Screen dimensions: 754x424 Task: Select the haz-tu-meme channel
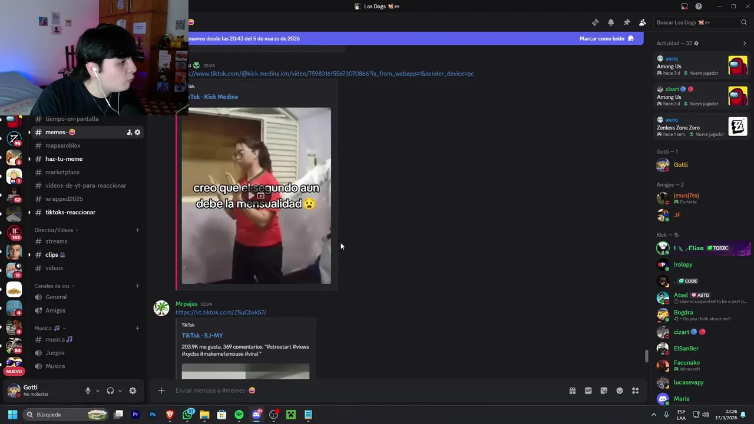pos(86,159)
